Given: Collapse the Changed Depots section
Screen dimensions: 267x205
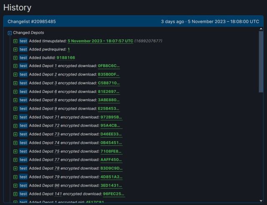Looking at the screenshot, I should coord(10,32).
